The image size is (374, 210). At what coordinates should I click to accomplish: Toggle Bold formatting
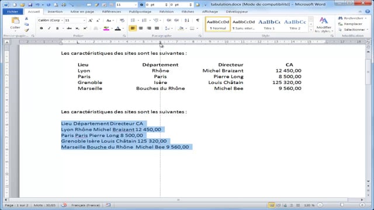tap(41, 29)
